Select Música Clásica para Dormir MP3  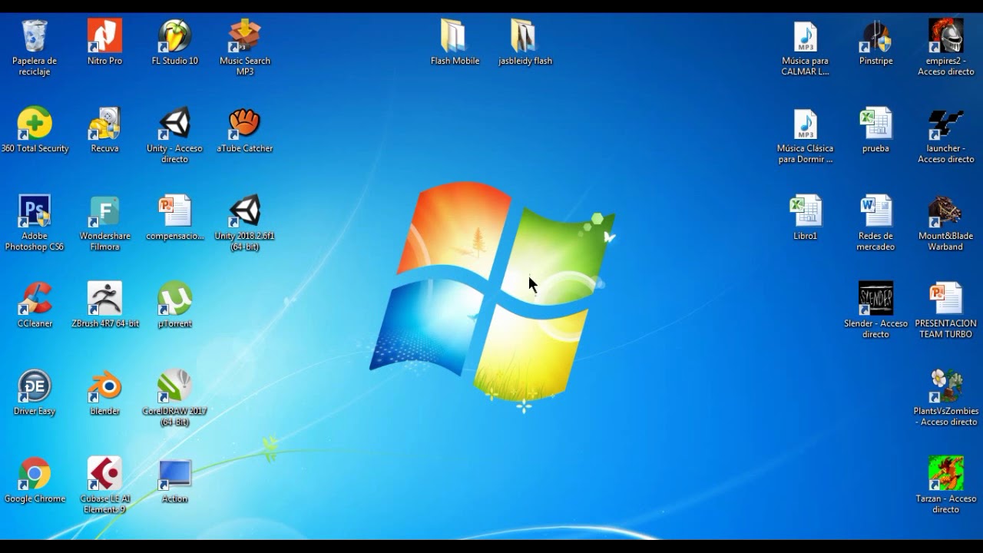coord(806,124)
